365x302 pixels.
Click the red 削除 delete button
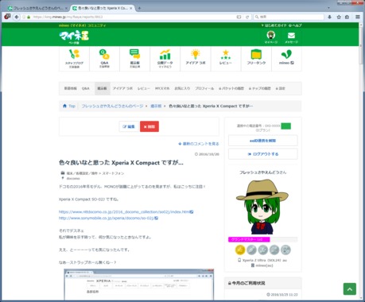point(149,126)
